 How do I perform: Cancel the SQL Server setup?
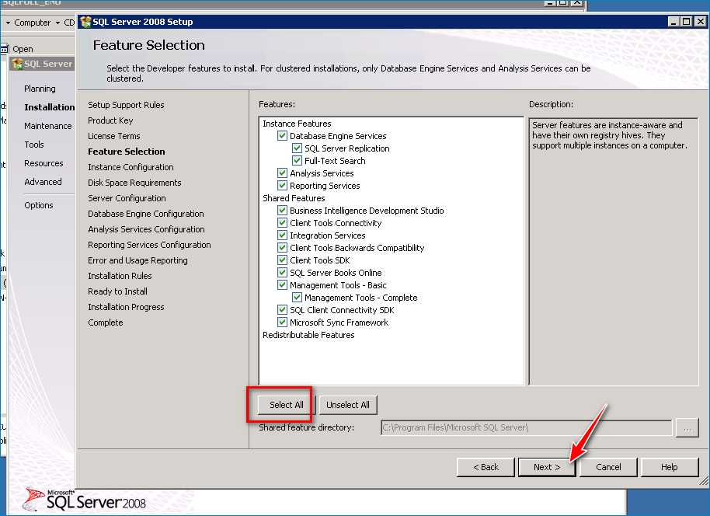click(608, 467)
